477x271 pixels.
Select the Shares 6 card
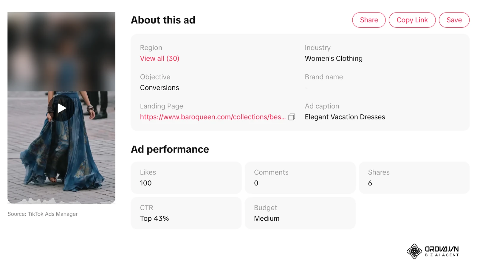(414, 178)
